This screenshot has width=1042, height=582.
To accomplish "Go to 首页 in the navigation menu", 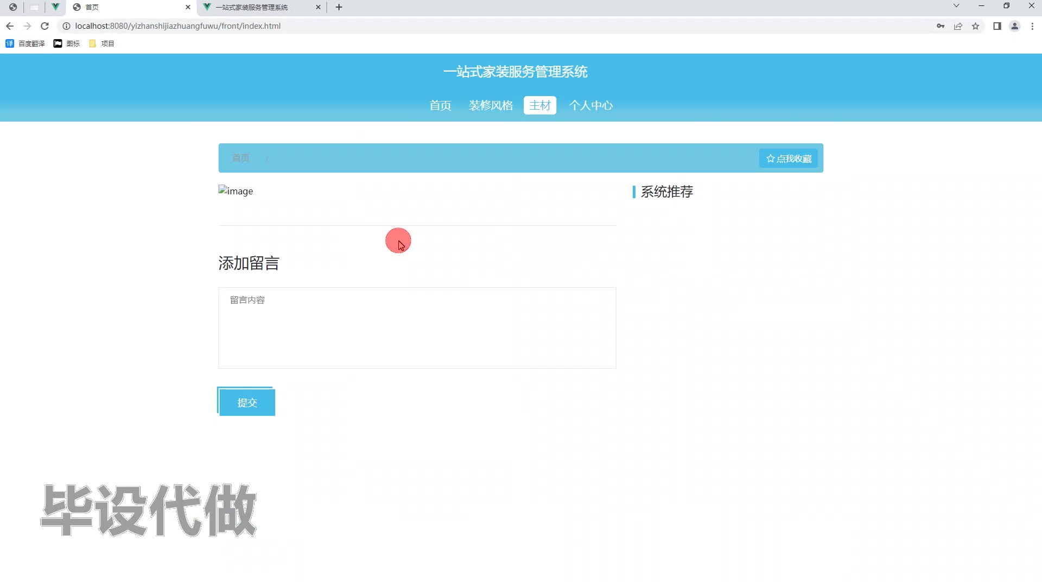I will (x=440, y=105).
